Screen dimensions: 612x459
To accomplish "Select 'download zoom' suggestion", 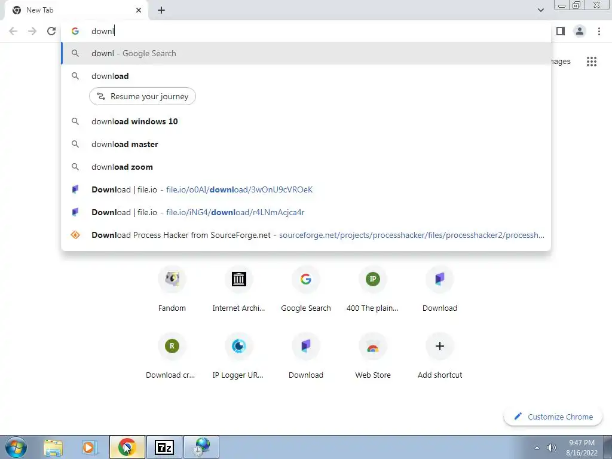I will click(306, 167).
